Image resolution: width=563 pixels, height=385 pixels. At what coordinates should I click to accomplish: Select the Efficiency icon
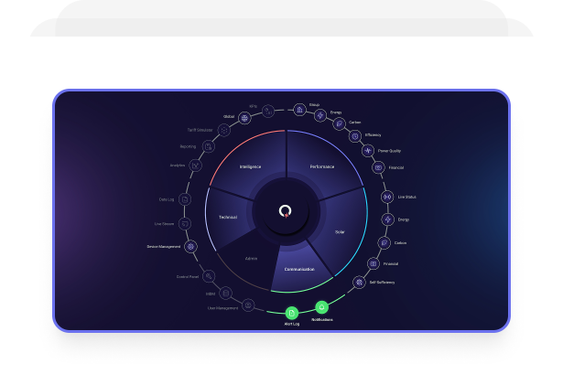(355, 136)
